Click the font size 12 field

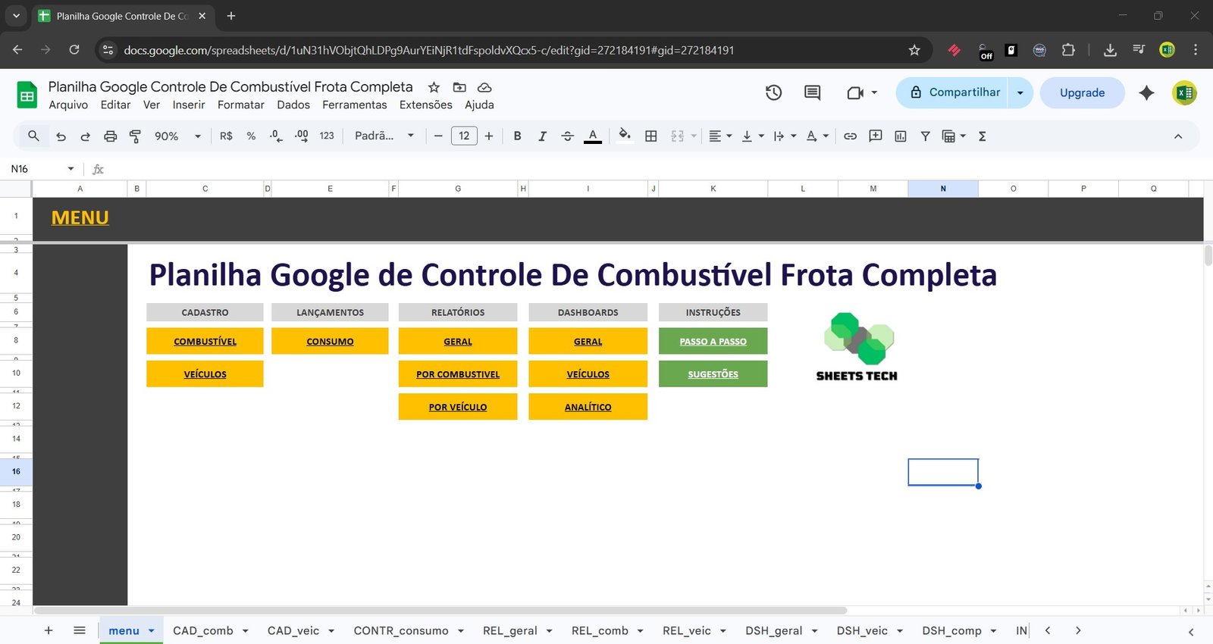point(464,136)
